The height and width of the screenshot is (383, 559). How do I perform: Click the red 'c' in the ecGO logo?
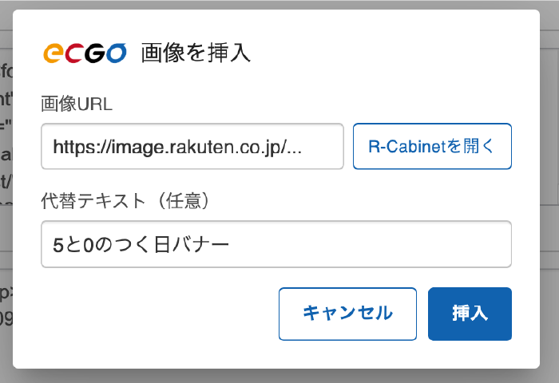[x=74, y=53]
